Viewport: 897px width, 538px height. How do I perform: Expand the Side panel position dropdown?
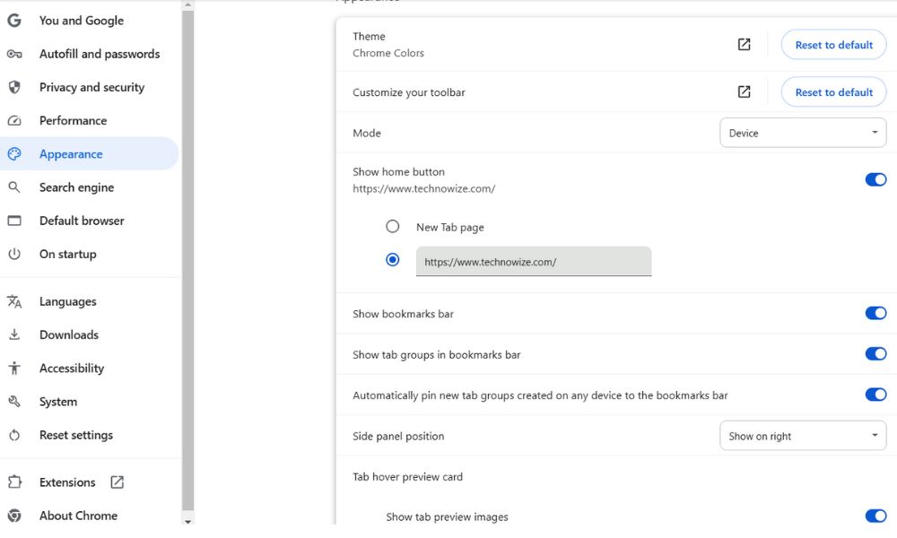(x=803, y=437)
